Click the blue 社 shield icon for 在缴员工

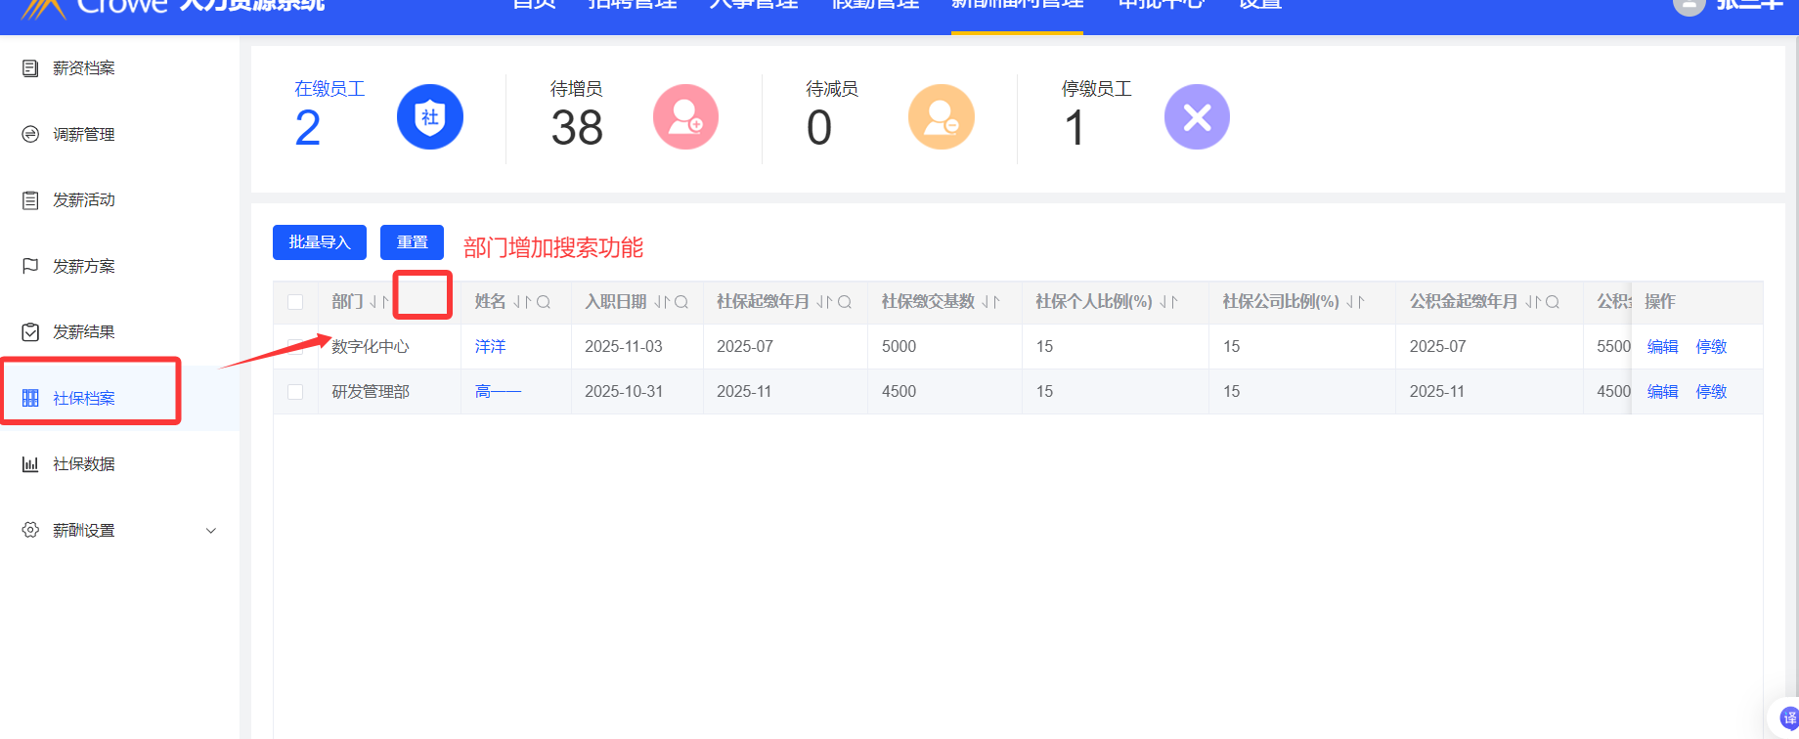tap(429, 117)
